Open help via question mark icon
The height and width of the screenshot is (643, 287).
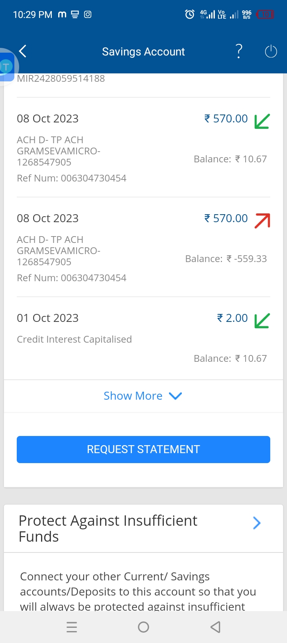point(239,51)
